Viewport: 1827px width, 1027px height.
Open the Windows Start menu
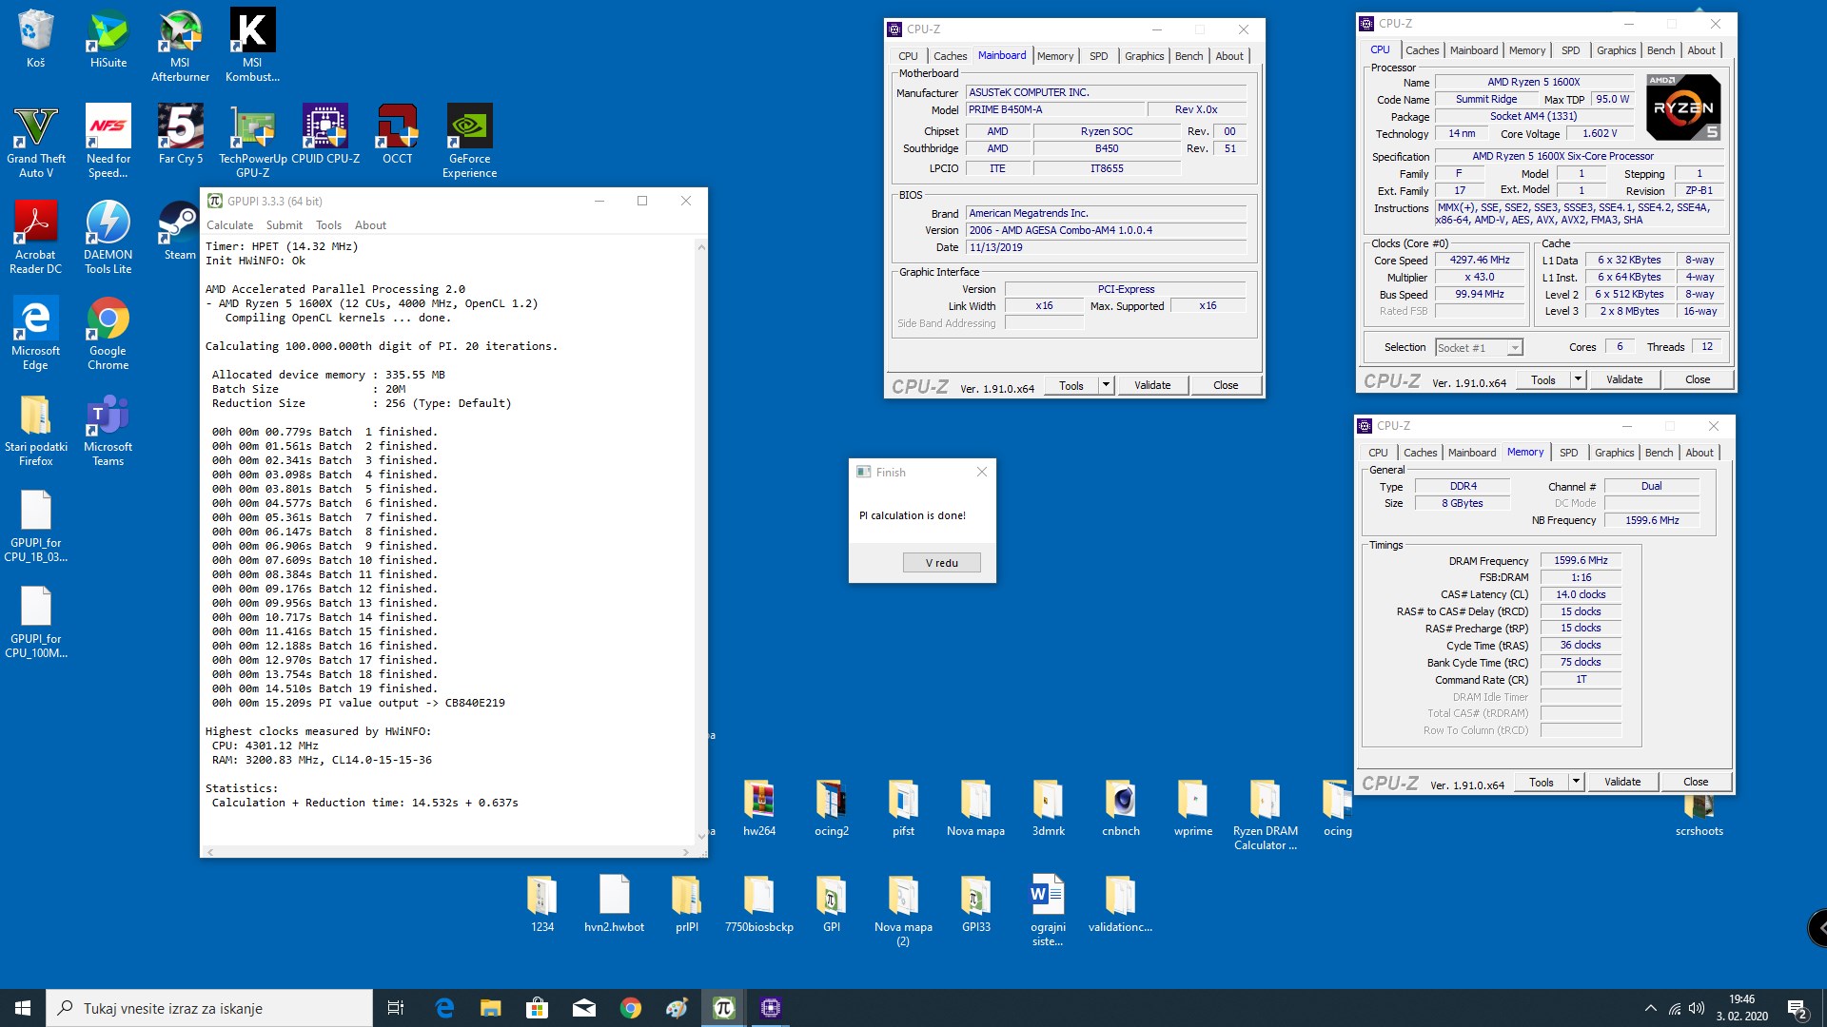tap(23, 1008)
